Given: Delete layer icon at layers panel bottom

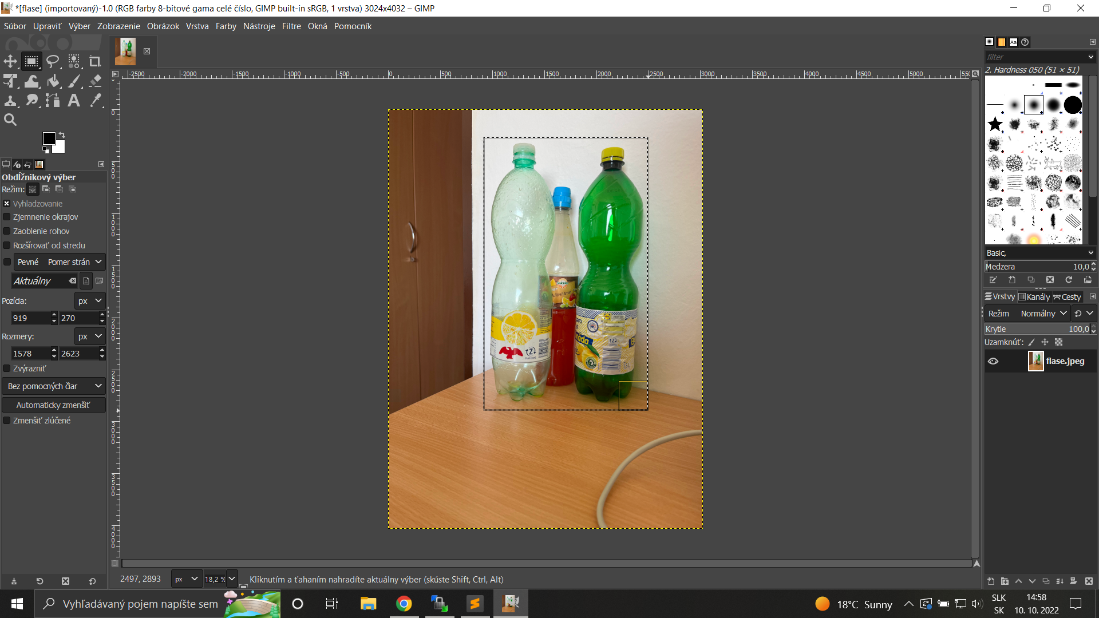Looking at the screenshot, I should pos(1089,581).
